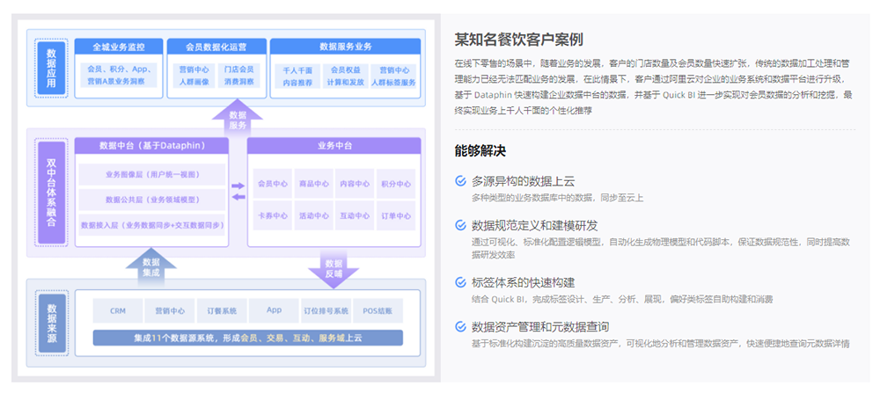Click the 业务中台 header
Screen dimensions: 880x393
pos(334,146)
